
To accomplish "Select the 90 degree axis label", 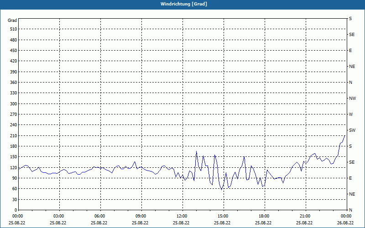I will coord(15,178).
